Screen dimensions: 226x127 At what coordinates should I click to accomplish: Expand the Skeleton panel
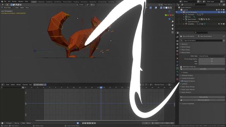[184, 44]
